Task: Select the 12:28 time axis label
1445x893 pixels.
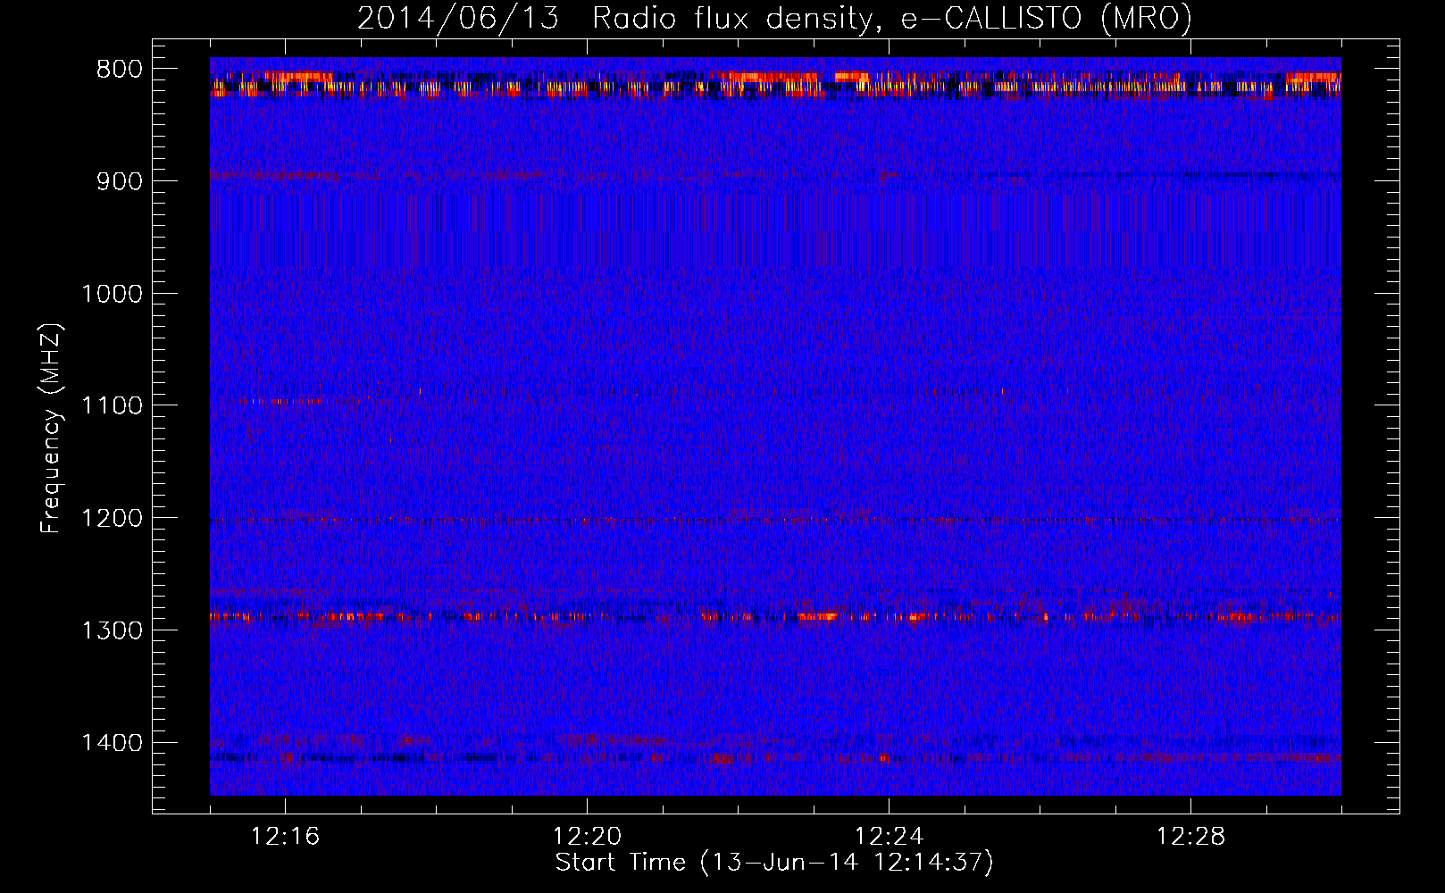Action: click(x=1190, y=837)
